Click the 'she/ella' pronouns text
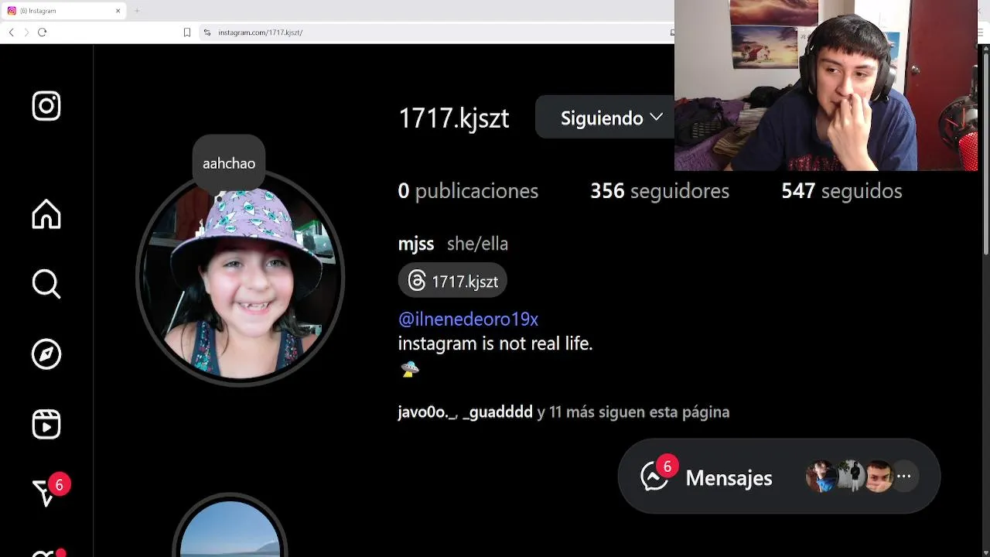The image size is (990, 557). click(x=477, y=244)
